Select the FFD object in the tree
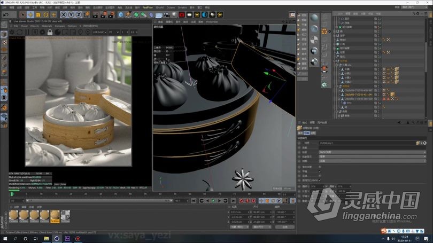 tap(349, 103)
